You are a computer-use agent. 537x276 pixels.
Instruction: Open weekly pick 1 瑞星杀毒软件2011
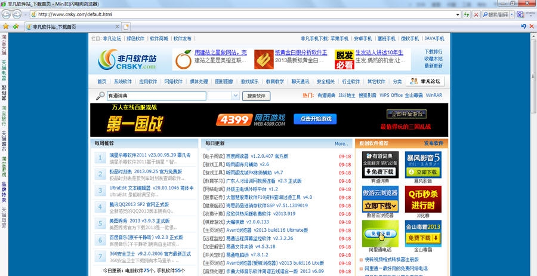pyautogui.click(x=150, y=155)
